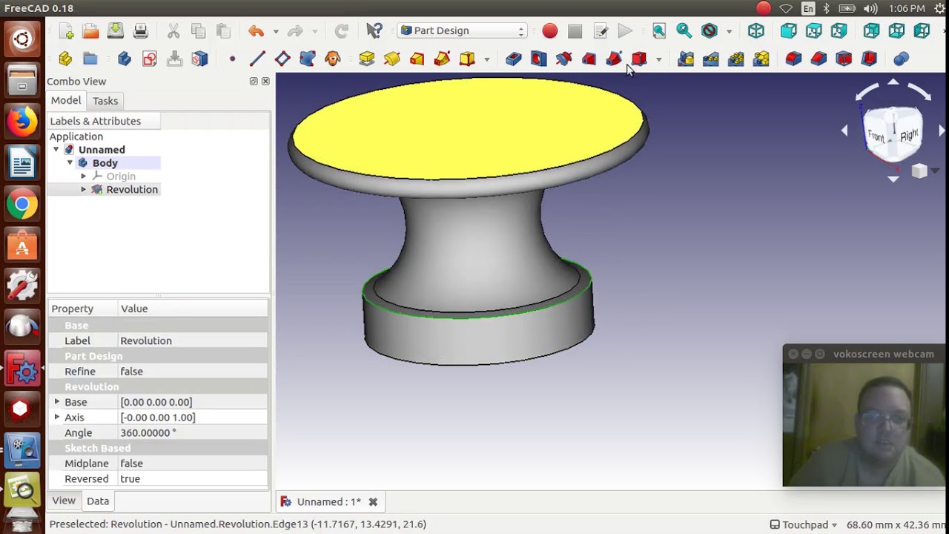Collapse the Body tree node
The width and height of the screenshot is (949, 534).
pyautogui.click(x=70, y=163)
